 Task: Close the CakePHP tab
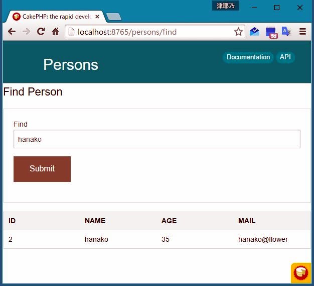[97, 17]
